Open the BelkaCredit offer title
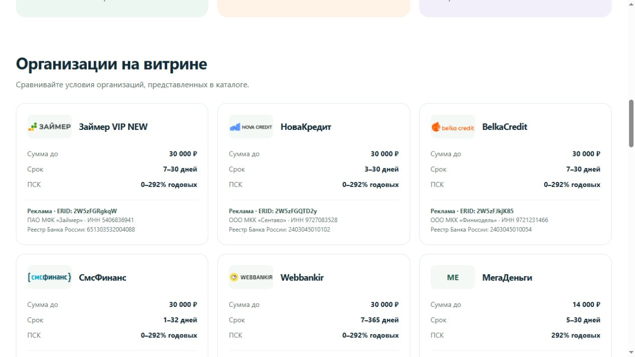This screenshot has width=635, height=357. (x=505, y=127)
